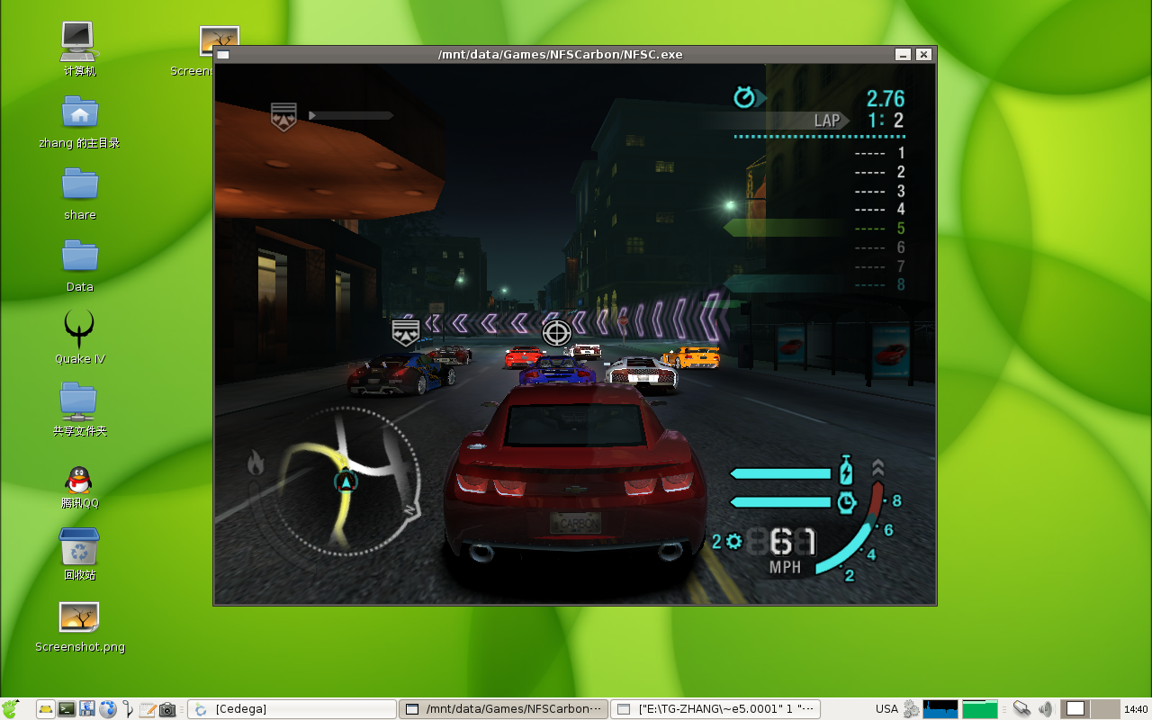Click USA keyboard layout indicator

pos(886,709)
